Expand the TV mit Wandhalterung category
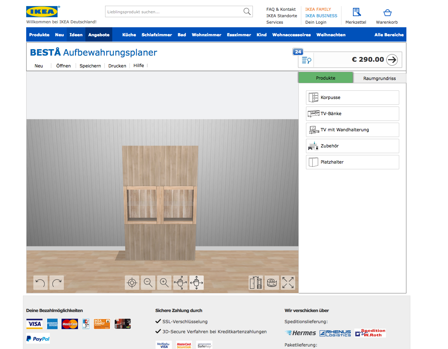Viewport: 448px width, 349px height. (x=353, y=130)
